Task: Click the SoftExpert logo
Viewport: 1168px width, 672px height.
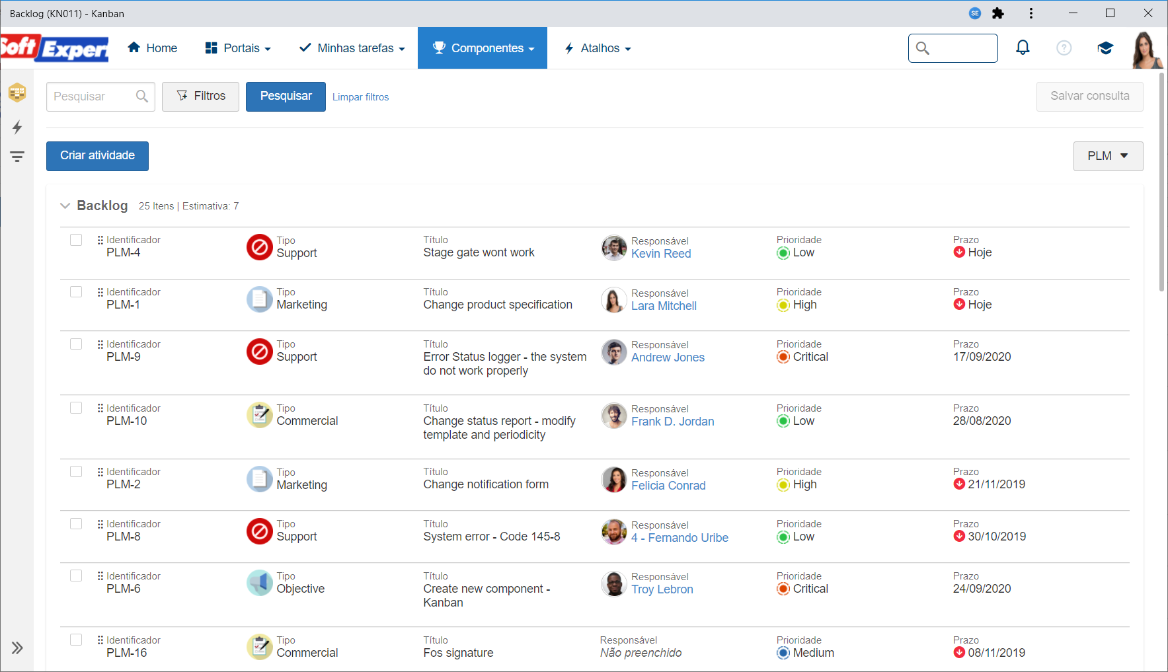Action: point(54,48)
